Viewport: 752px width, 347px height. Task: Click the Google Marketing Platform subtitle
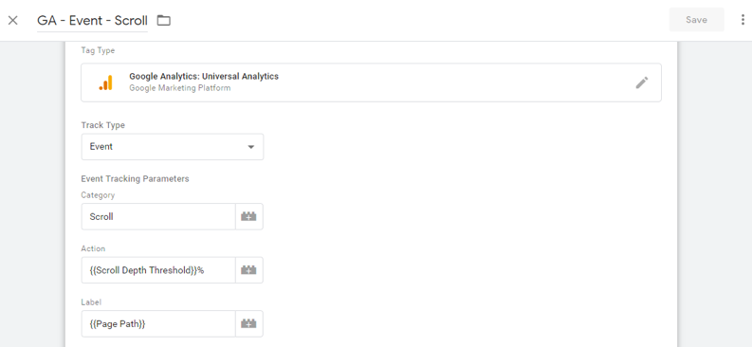tap(180, 88)
